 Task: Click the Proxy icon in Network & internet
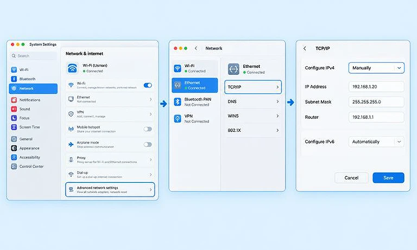[71, 159]
